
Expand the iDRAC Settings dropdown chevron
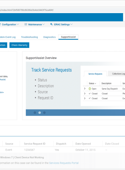(71, 24)
